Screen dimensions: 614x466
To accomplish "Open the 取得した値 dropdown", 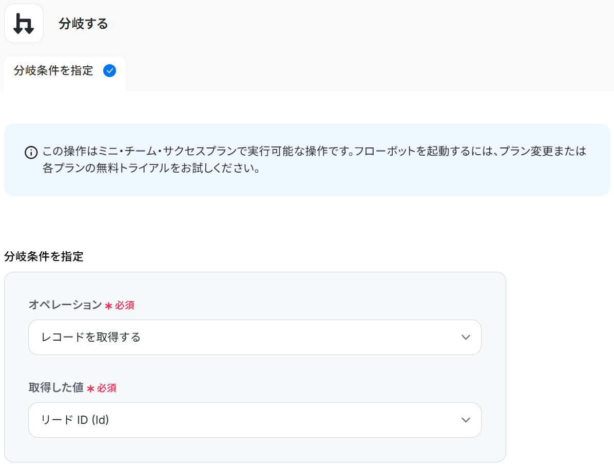I will (x=255, y=420).
